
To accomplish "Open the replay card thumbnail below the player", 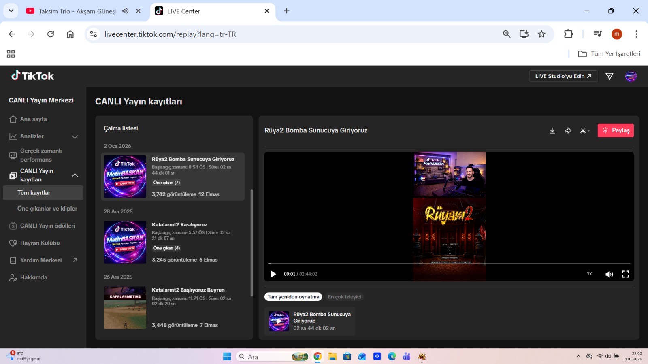I will tap(279, 321).
